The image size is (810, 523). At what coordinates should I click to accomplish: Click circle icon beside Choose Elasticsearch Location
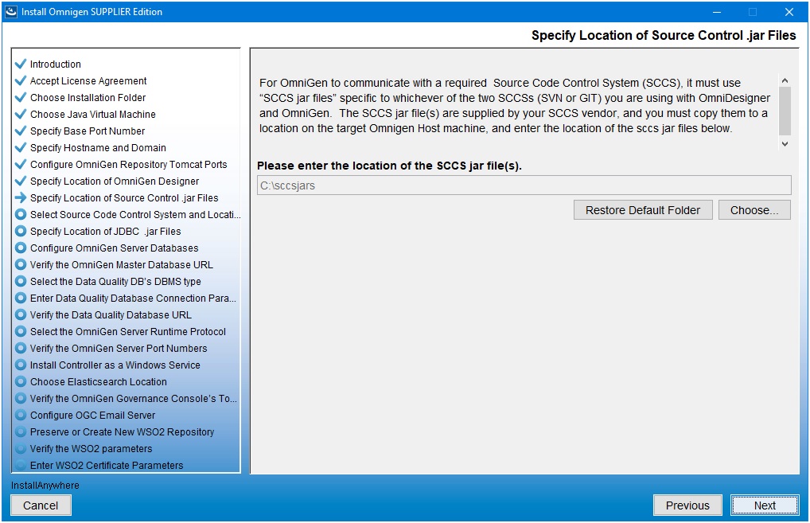pyautogui.click(x=21, y=381)
